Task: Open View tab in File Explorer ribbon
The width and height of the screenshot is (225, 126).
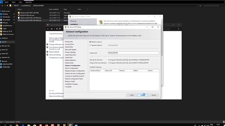Action: click(x=20, y=2)
